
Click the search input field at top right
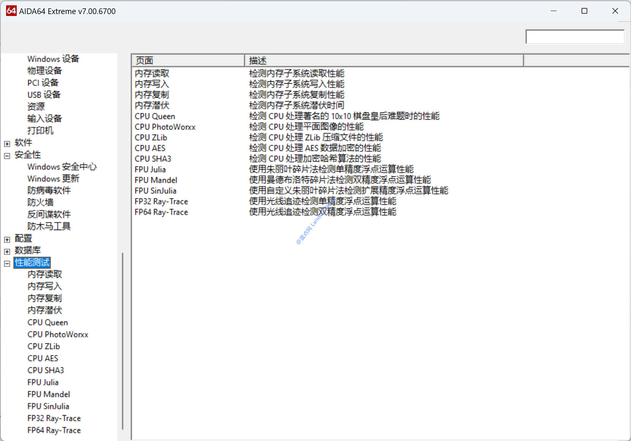pyautogui.click(x=574, y=37)
